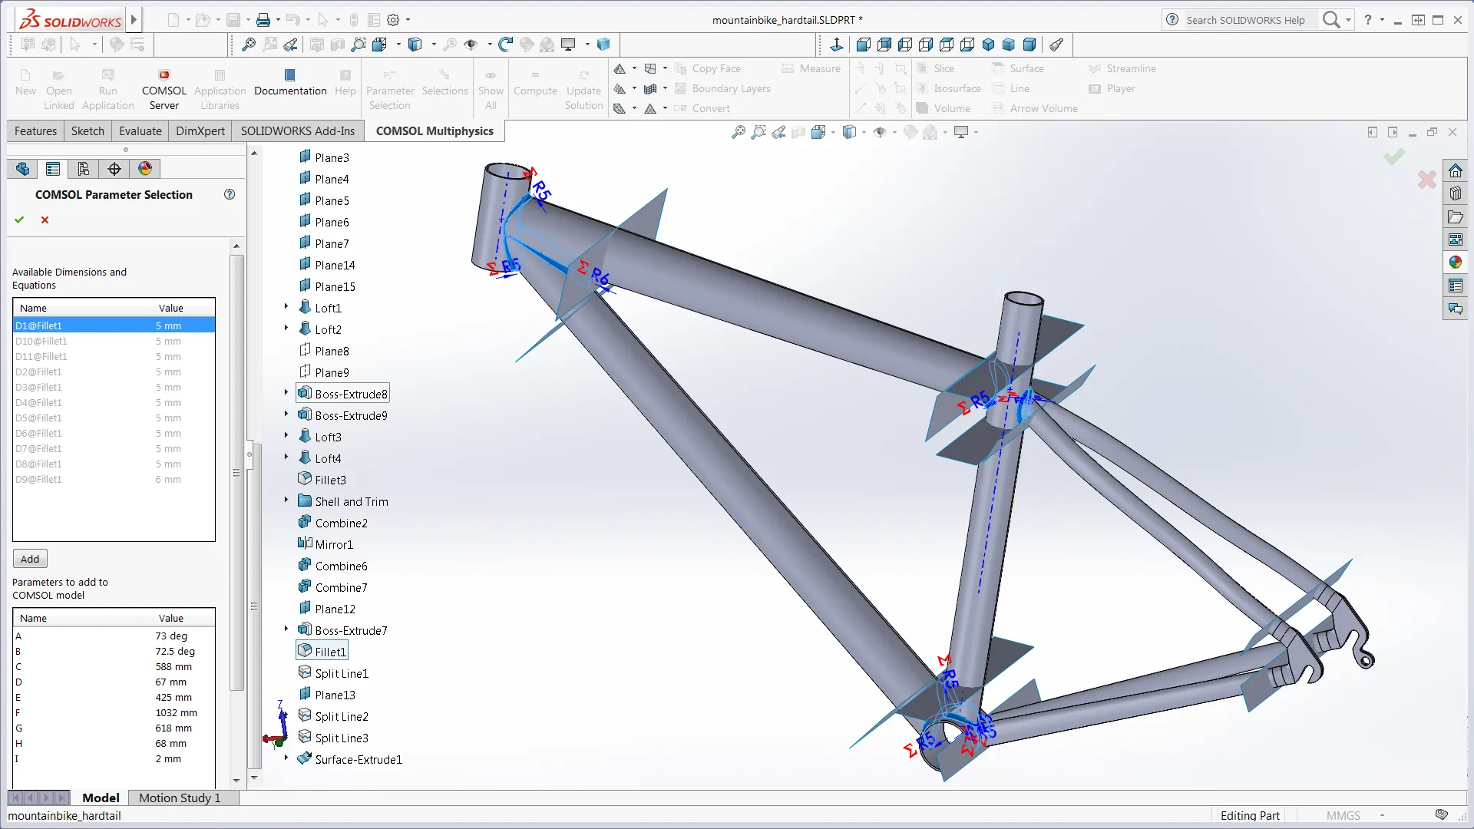Select D9@Fillet1 dimension row
Viewport: 1474px width, 829px height.
click(x=39, y=480)
